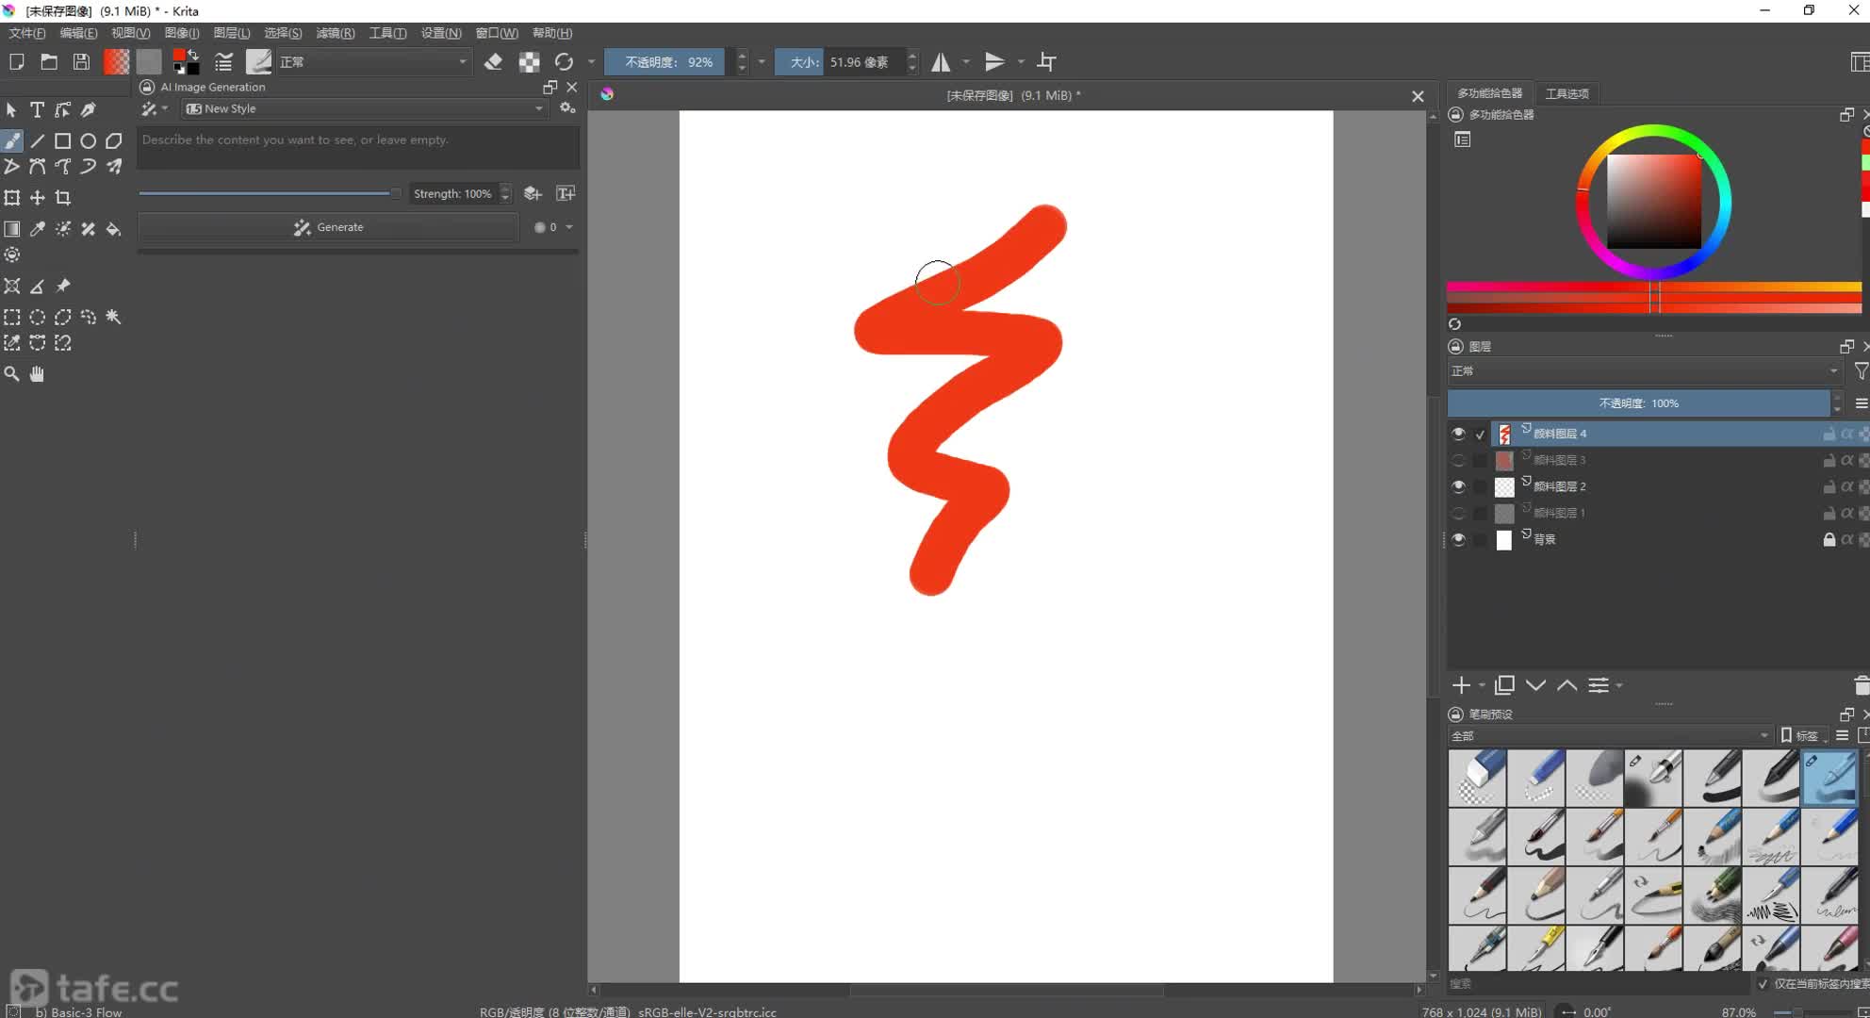Select the Measure angle tool
Image resolution: width=1870 pixels, height=1018 pixels.
point(37,286)
